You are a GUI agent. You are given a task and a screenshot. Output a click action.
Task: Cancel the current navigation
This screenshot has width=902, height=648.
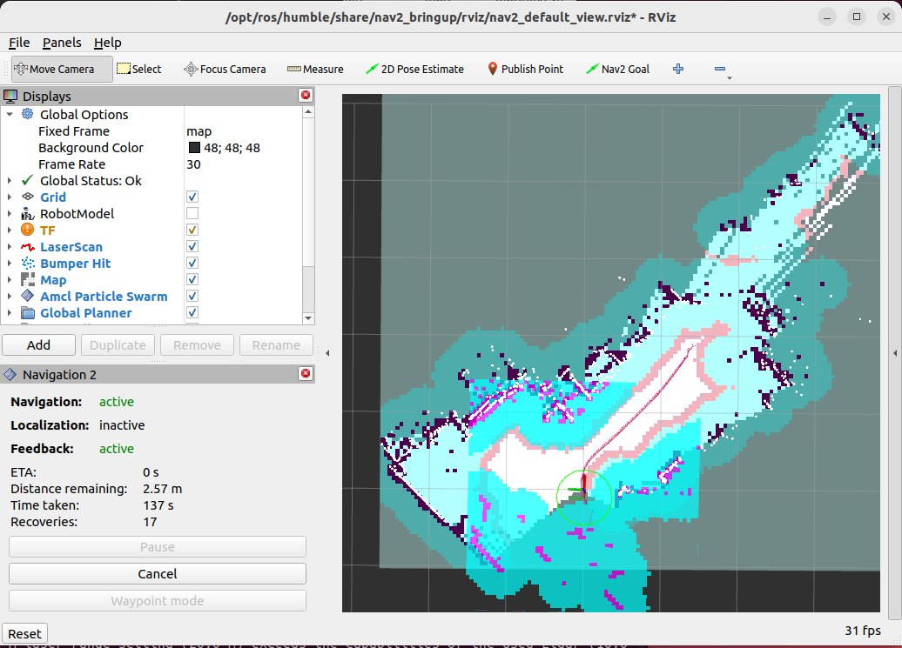tap(157, 574)
